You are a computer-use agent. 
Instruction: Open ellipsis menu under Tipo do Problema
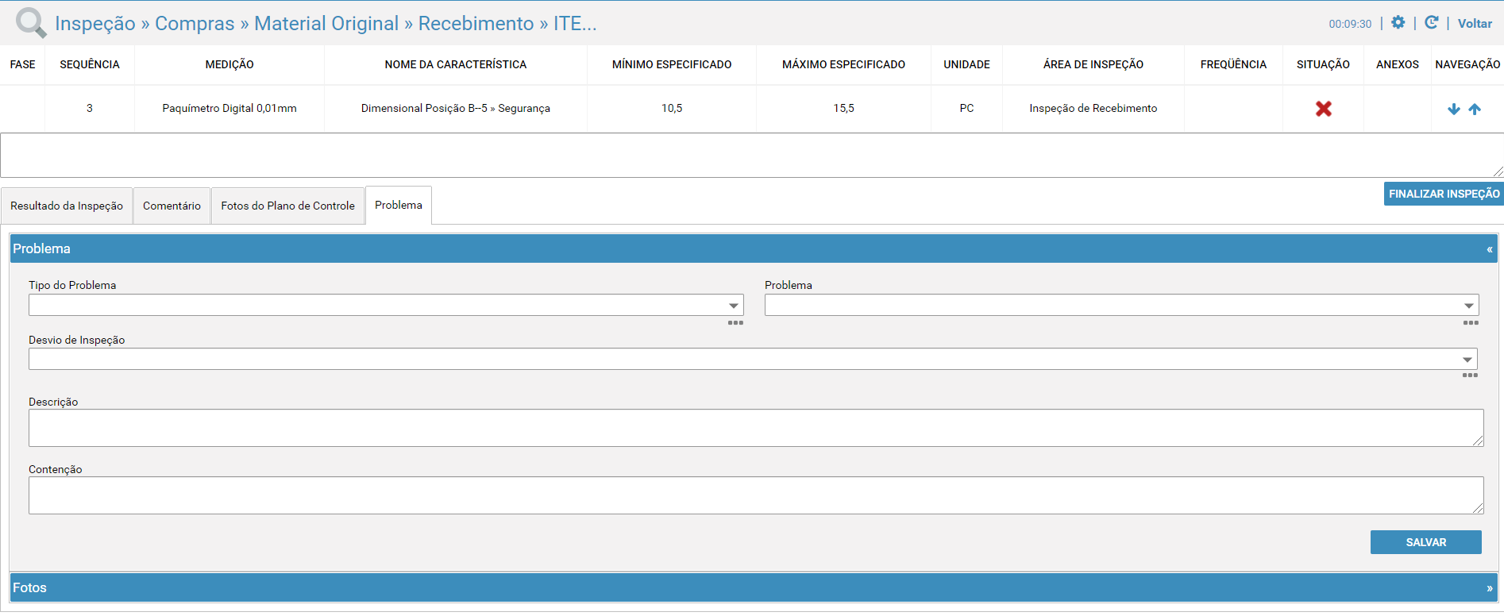pyautogui.click(x=735, y=323)
